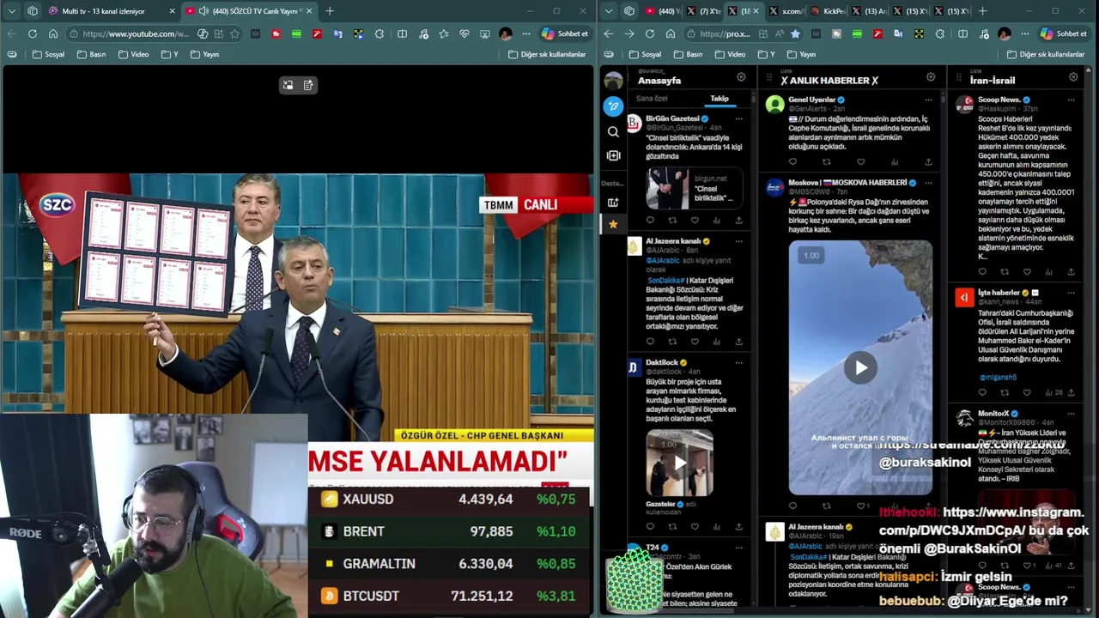1099x618 pixels.
Task: Open Sosyal bookmarks folder in left browser
Action: pos(48,54)
